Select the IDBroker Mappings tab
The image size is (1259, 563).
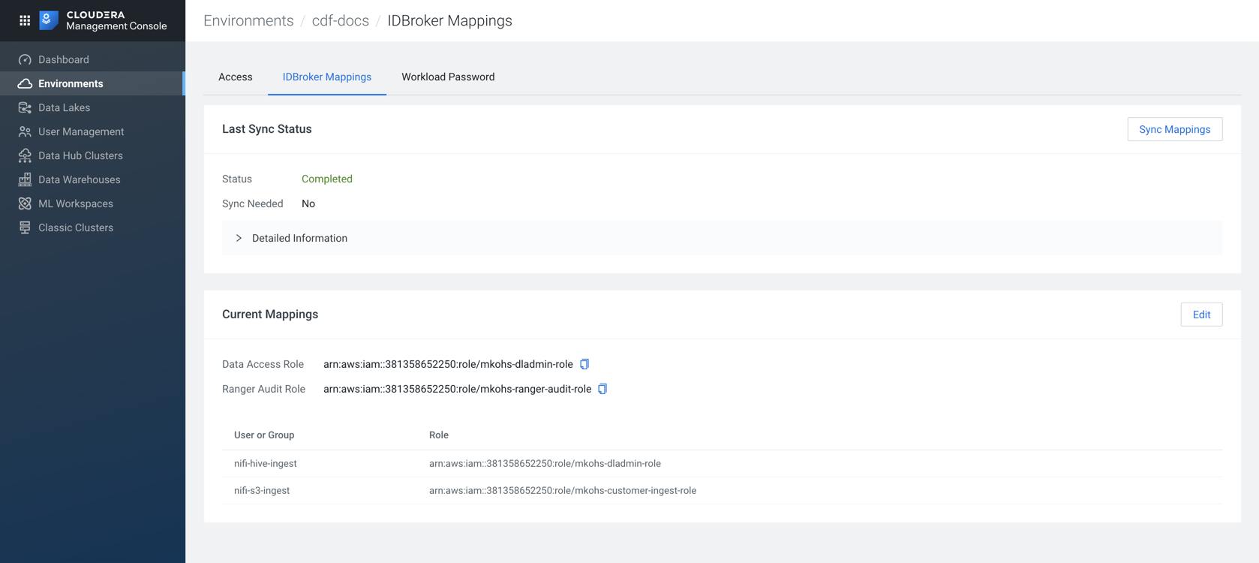326,77
